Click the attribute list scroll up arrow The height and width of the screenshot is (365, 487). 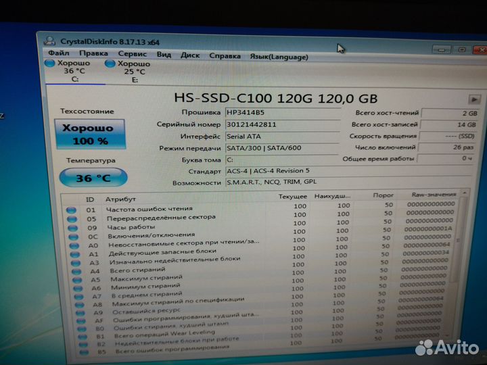tap(465, 193)
